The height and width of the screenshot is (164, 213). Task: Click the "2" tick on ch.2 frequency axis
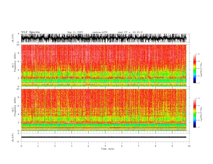(19, 122)
